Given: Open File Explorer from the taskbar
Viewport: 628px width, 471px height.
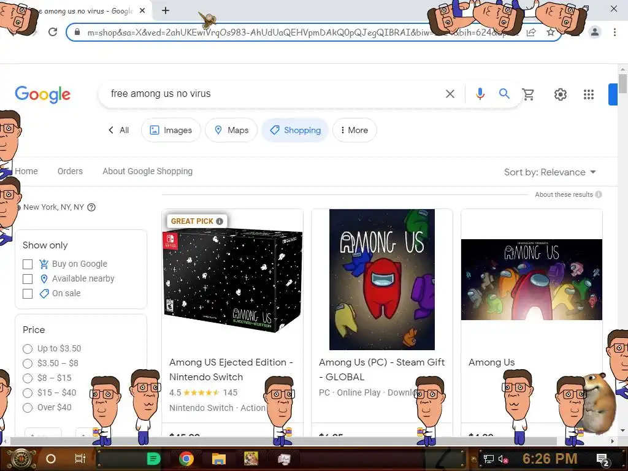Looking at the screenshot, I should click(219, 459).
